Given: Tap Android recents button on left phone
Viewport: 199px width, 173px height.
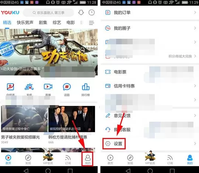Looking at the screenshot, I should (70, 170).
